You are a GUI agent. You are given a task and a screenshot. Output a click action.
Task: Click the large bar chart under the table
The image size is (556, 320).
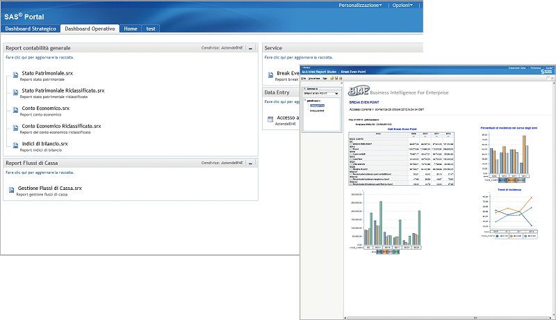[386, 223]
